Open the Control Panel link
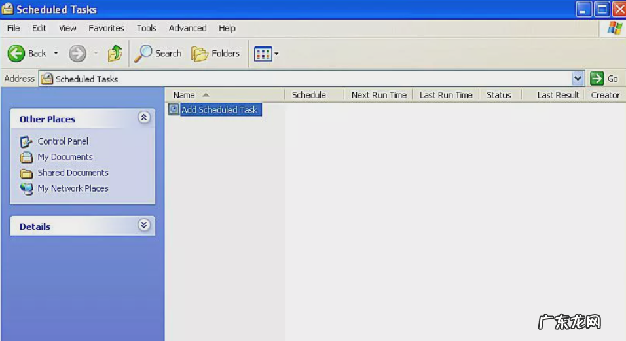The height and width of the screenshot is (341, 626). pyautogui.click(x=63, y=141)
